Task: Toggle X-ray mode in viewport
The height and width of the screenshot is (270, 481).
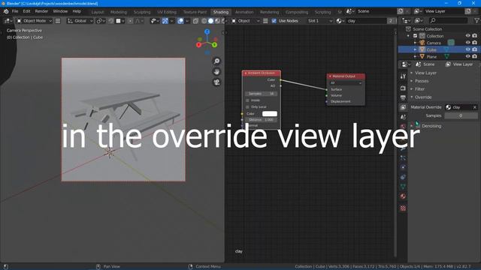Action: pyautogui.click(x=195, y=21)
